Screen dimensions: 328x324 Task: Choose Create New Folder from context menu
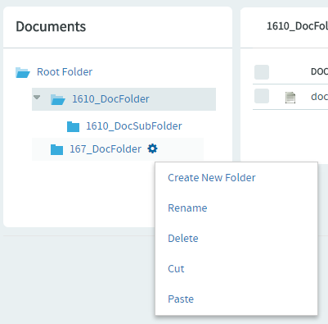[212, 178]
